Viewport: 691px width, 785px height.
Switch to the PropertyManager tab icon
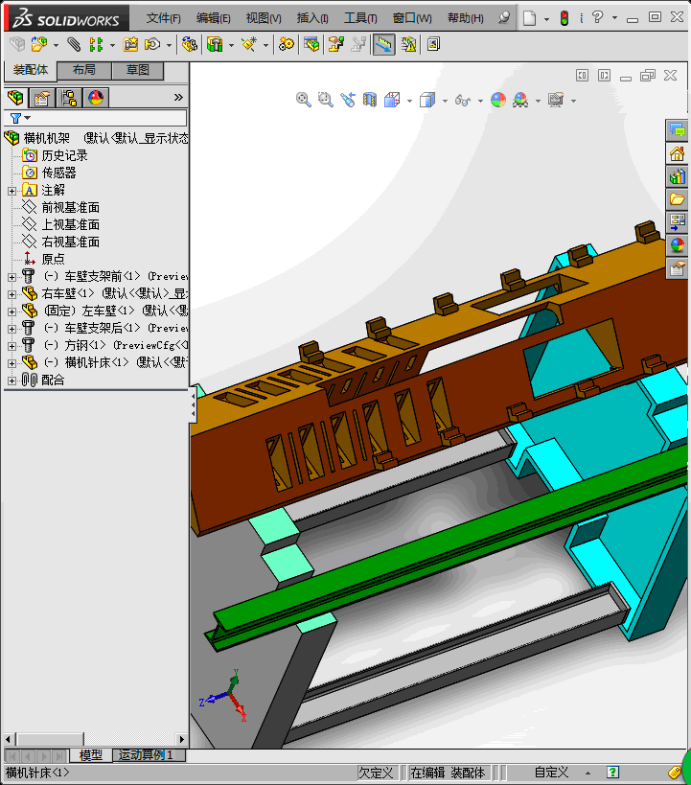42,98
